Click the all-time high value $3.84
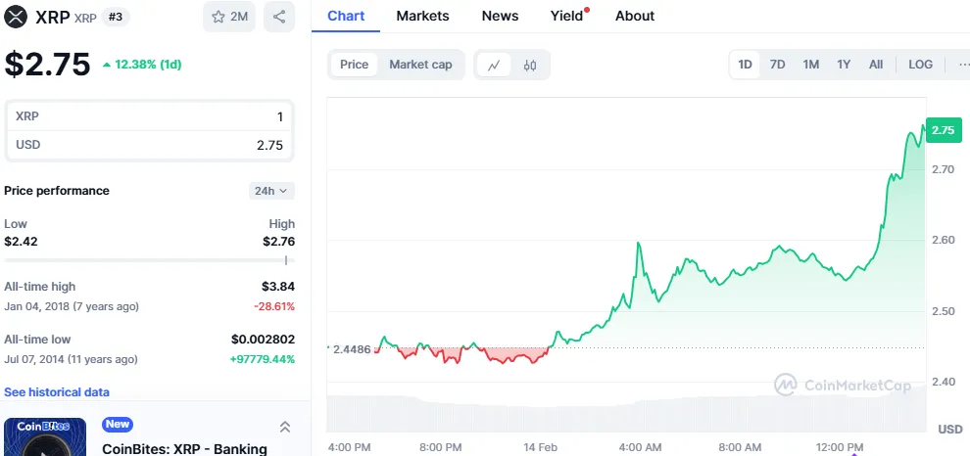The height and width of the screenshot is (456, 970). point(277,286)
